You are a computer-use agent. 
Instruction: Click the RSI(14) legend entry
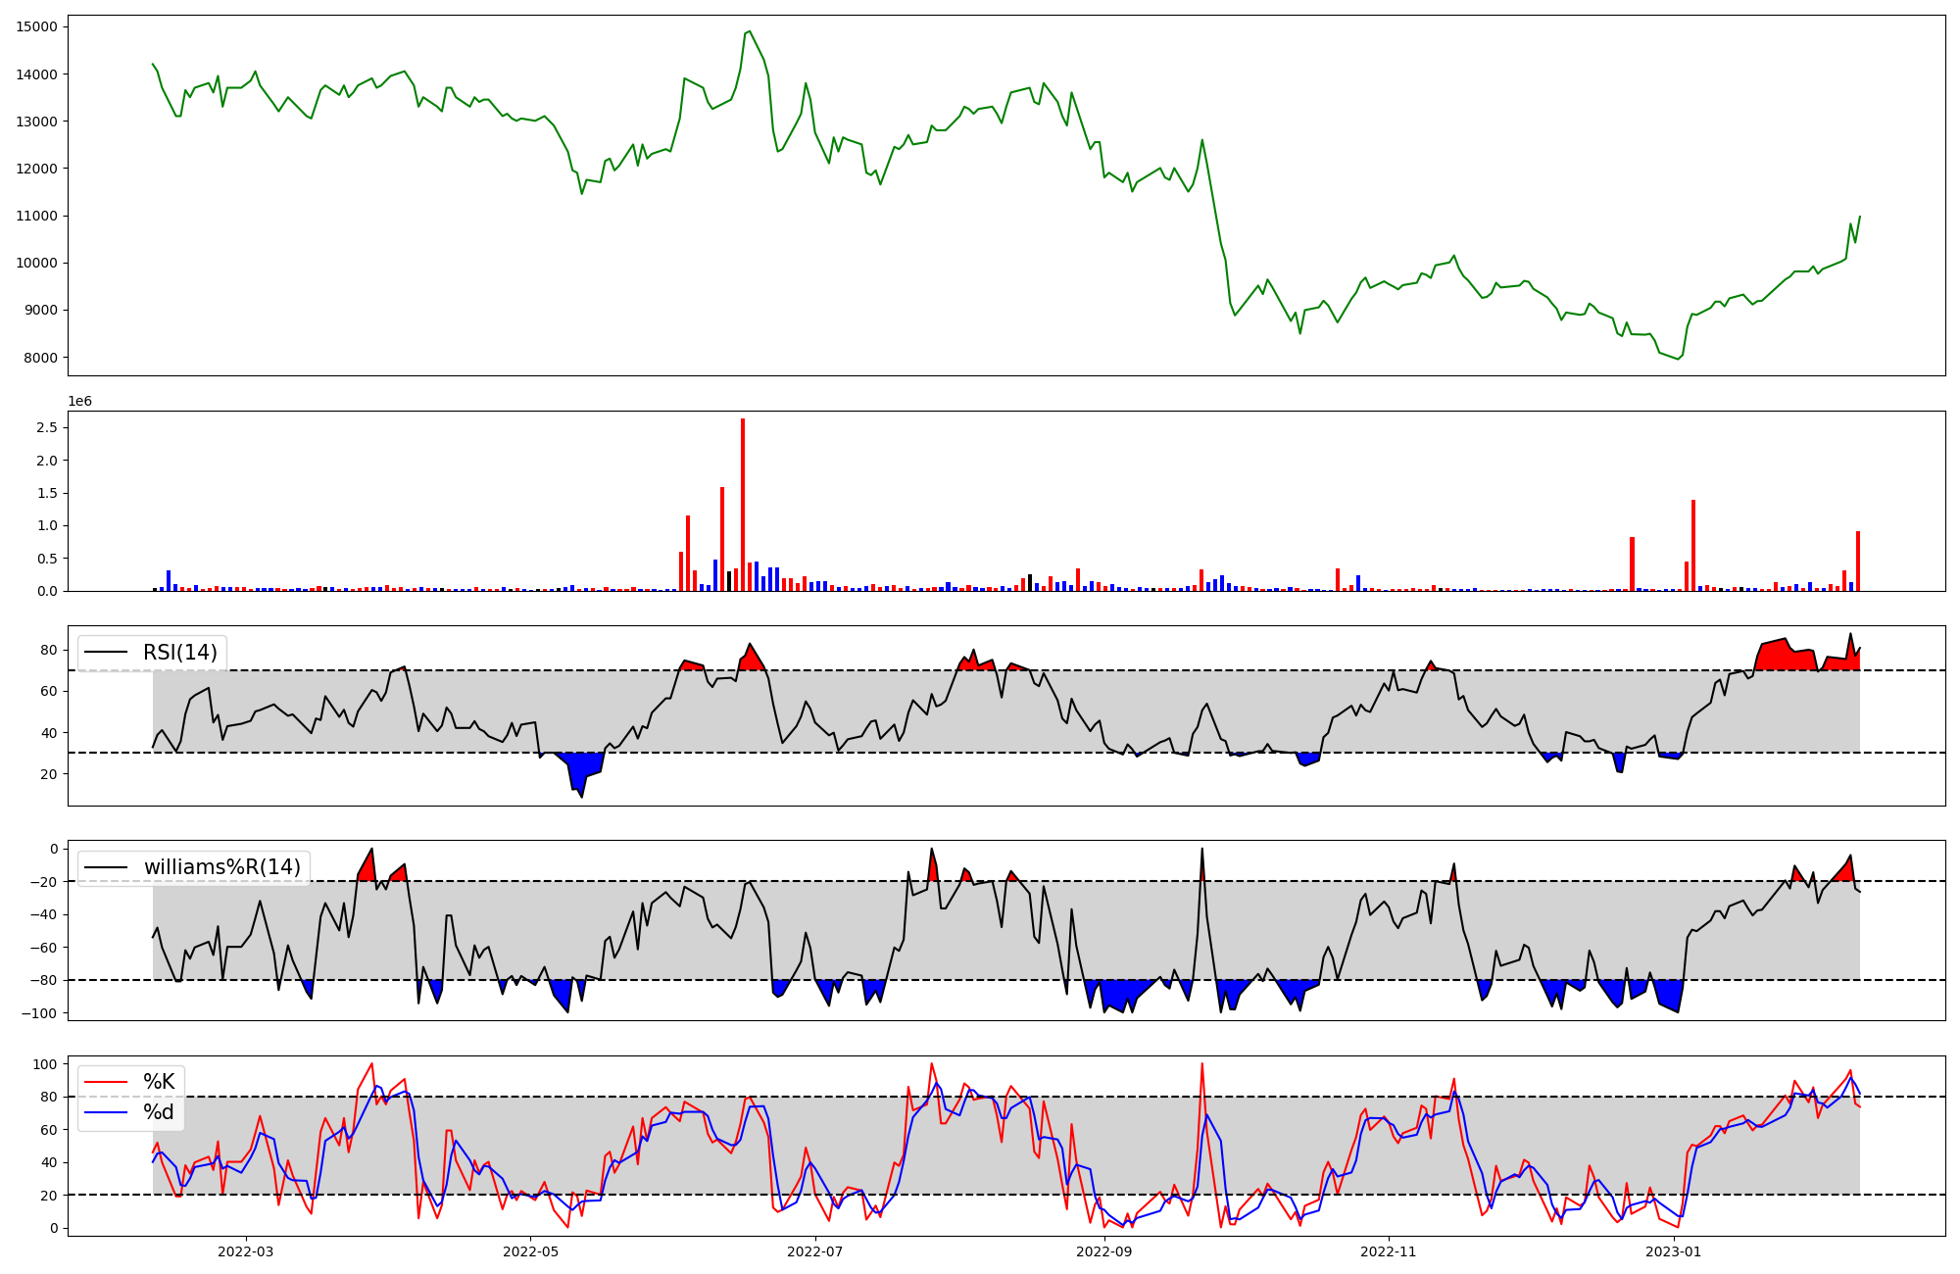pos(180,653)
